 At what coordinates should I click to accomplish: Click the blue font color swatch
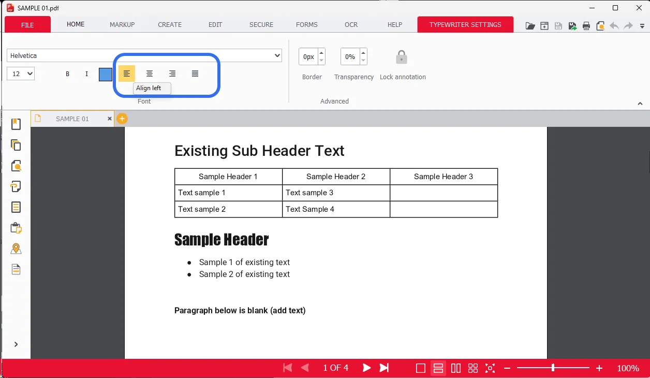click(106, 75)
